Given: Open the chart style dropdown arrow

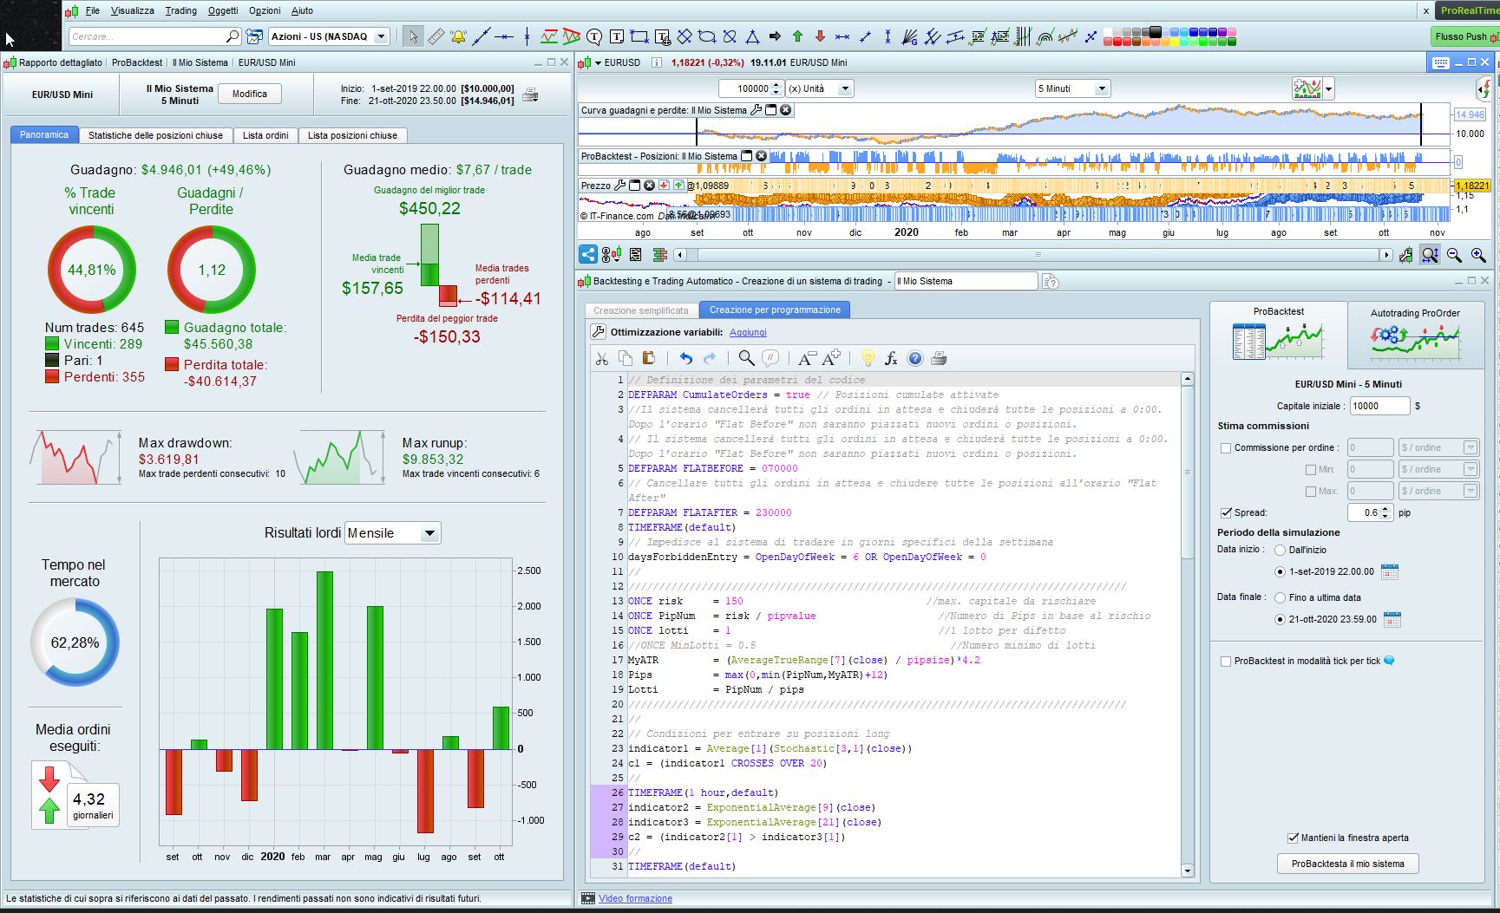Looking at the screenshot, I should pyautogui.click(x=1328, y=88).
